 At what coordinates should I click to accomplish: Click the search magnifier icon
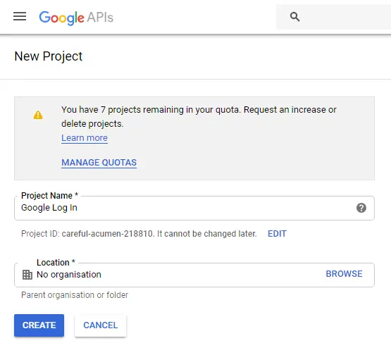[294, 17]
